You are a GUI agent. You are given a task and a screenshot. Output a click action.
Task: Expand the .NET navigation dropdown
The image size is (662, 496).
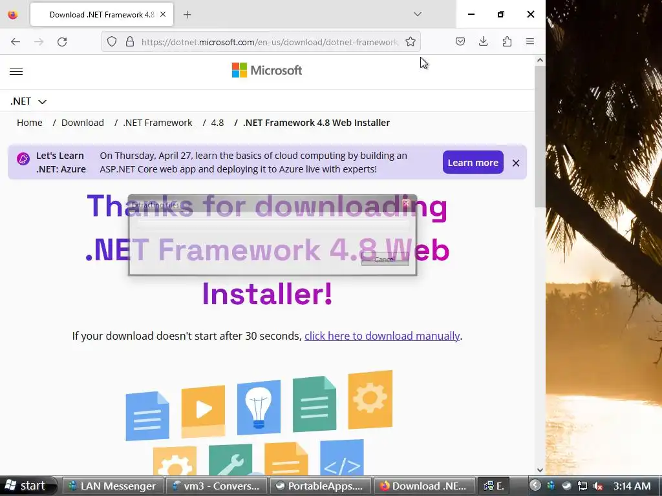click(28, 101)
